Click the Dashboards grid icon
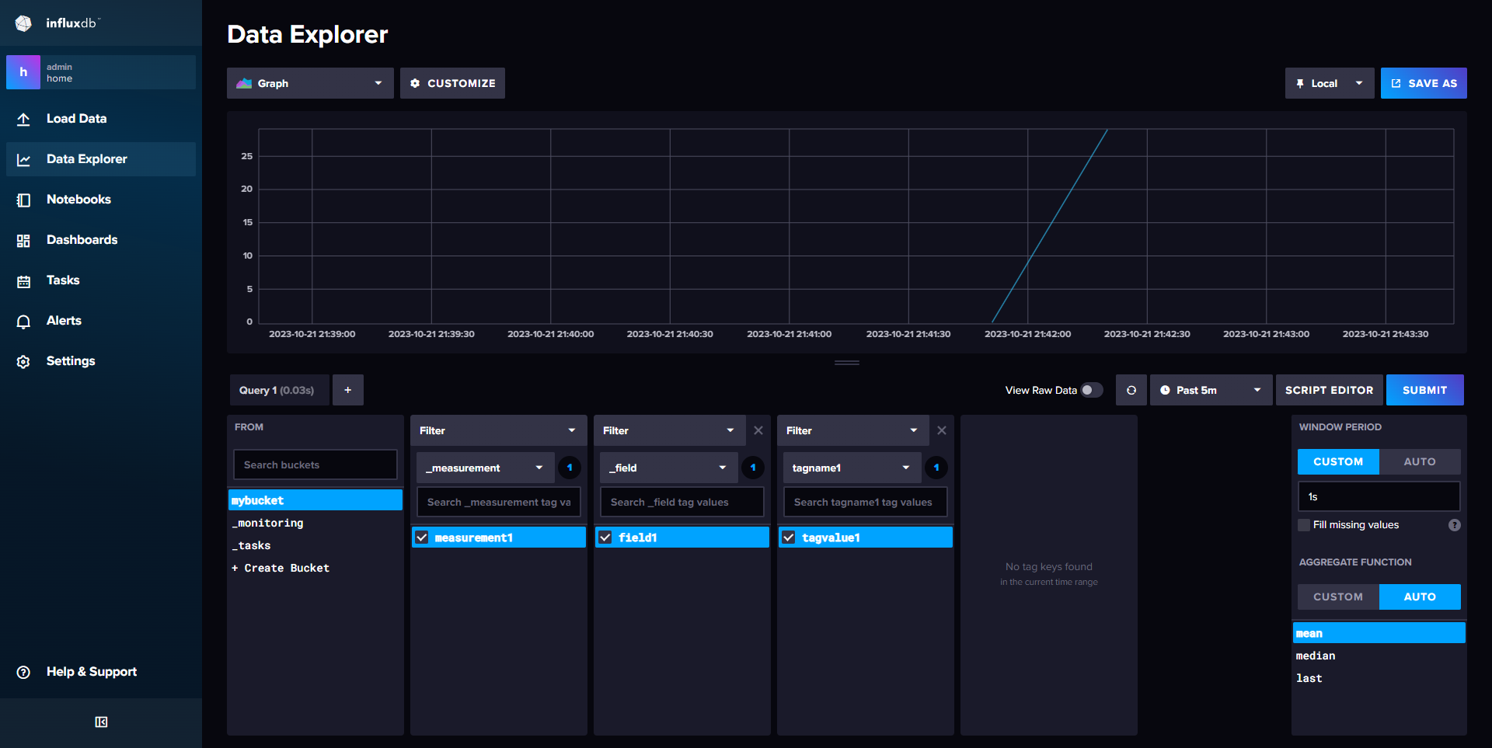Image resolution: width=1492 pixels, height=748 pixels. [23, 240]
